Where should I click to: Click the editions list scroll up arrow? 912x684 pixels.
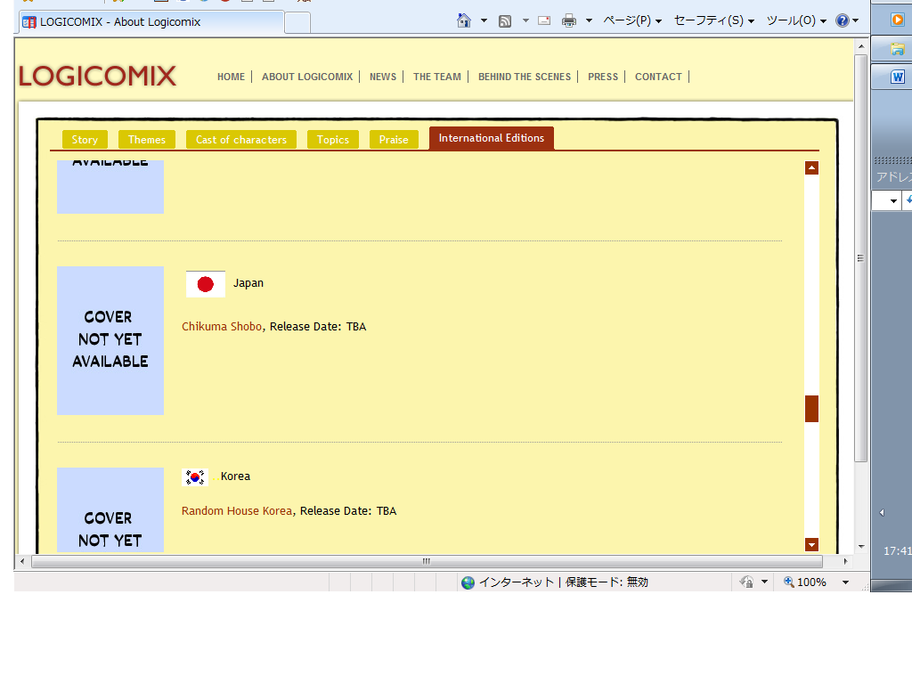812,168
